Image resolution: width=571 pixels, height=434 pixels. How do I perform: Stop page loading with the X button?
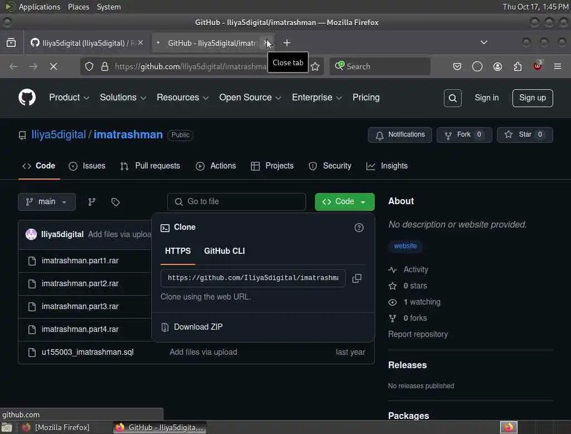coord(54,66)
